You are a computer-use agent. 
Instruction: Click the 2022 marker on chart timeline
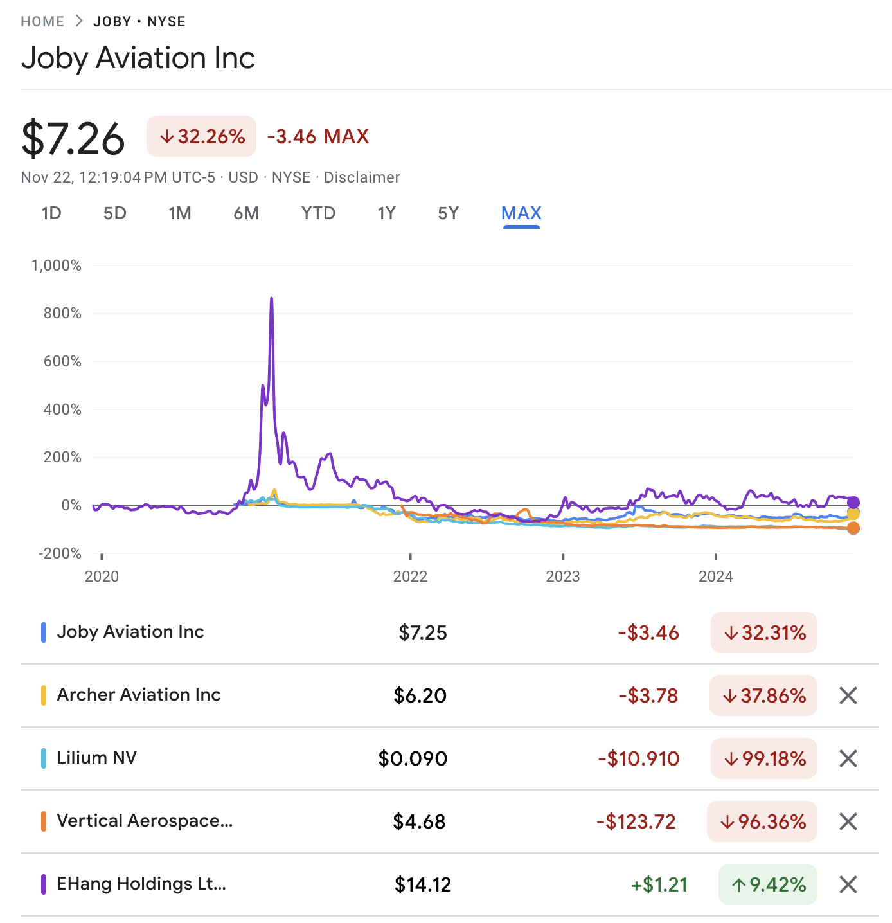[410, 576]
